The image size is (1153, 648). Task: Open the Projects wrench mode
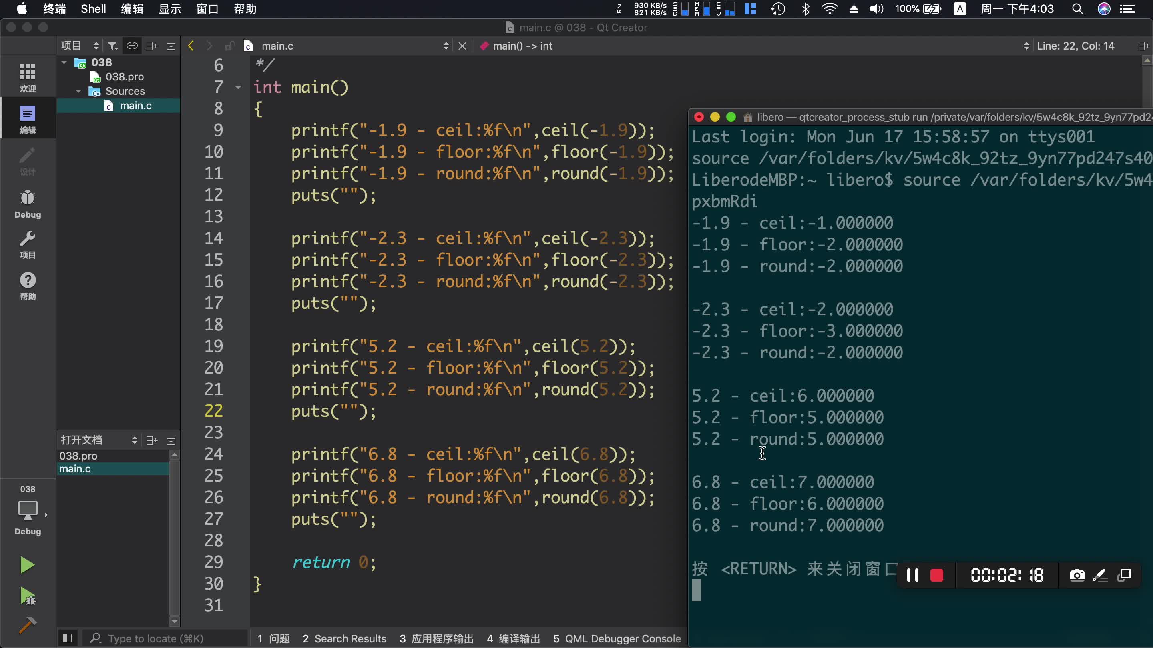[x=28, y=245]
